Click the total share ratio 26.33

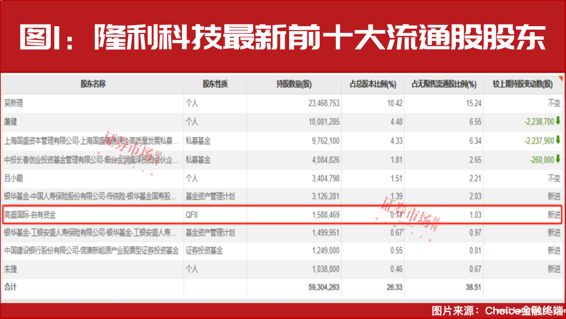(x=395, y=287)
